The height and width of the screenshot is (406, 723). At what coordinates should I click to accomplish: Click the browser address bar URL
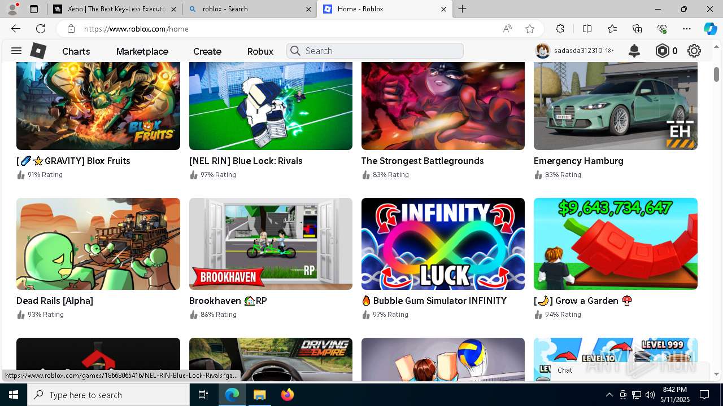click(x=136, y=29)
